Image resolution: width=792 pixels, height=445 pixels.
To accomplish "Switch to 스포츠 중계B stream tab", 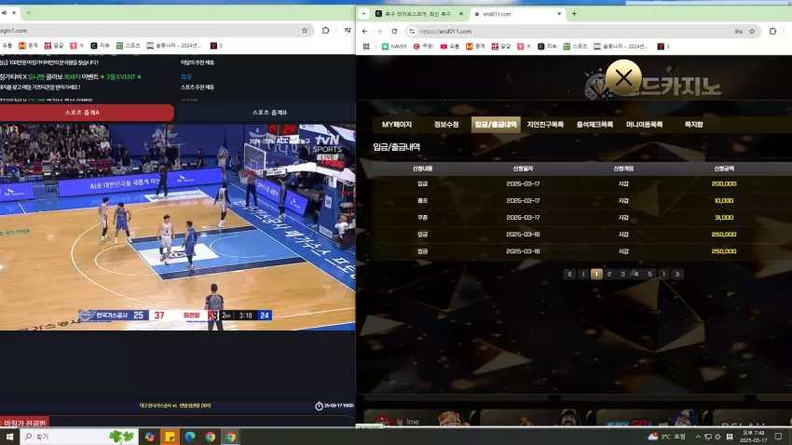I will point(269,113).
